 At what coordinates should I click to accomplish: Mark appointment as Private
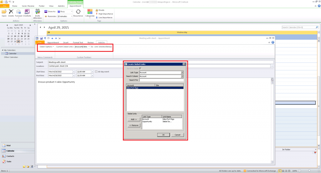[x=100, y=10]
